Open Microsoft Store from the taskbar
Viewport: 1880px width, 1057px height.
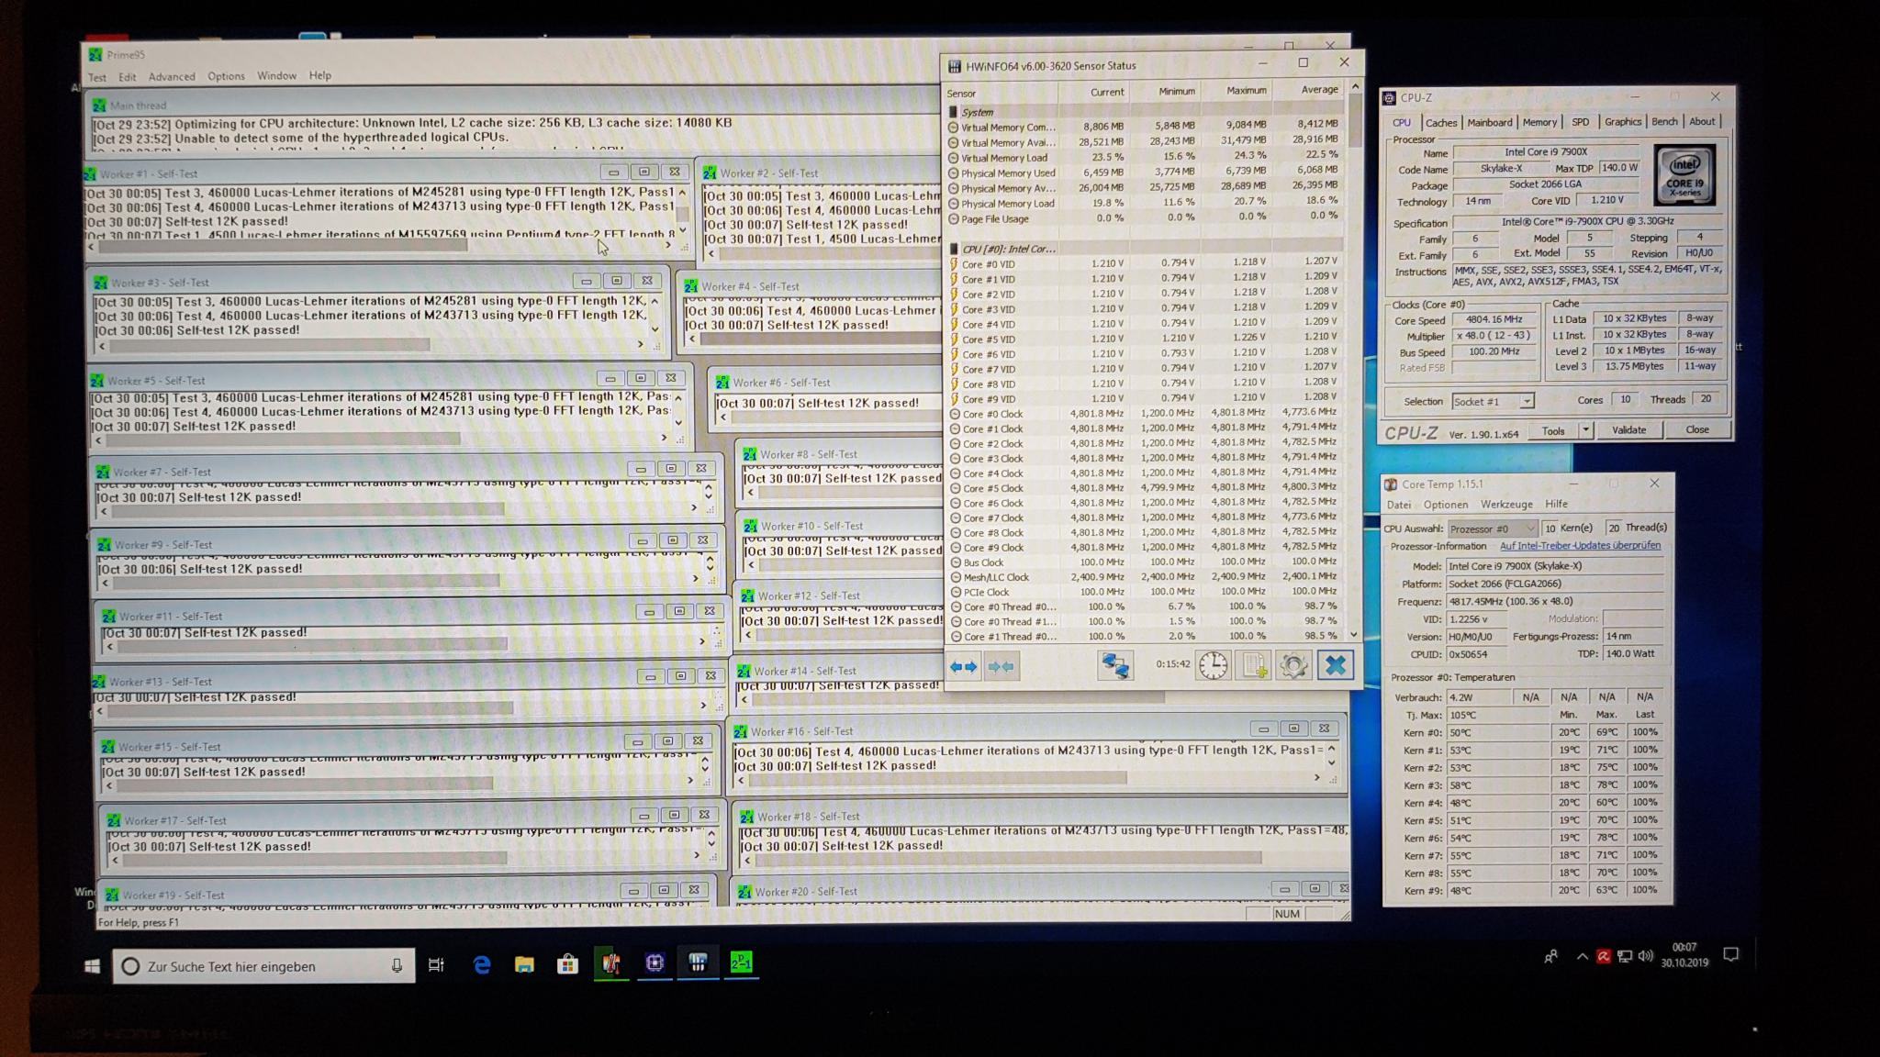567,963
